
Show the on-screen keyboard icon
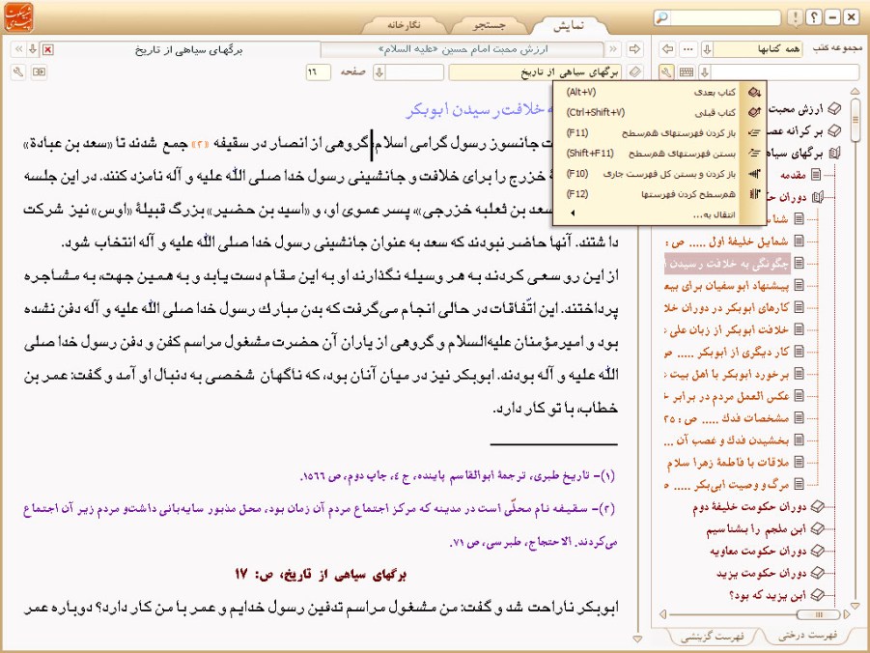(687, 72)
